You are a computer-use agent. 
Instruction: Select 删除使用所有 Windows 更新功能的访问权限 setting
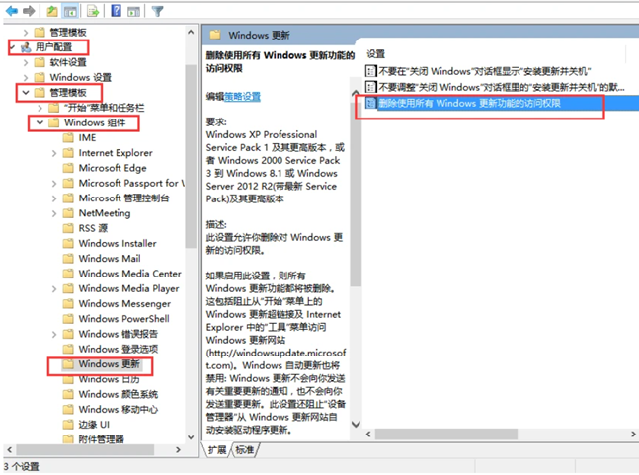point(469,103)
